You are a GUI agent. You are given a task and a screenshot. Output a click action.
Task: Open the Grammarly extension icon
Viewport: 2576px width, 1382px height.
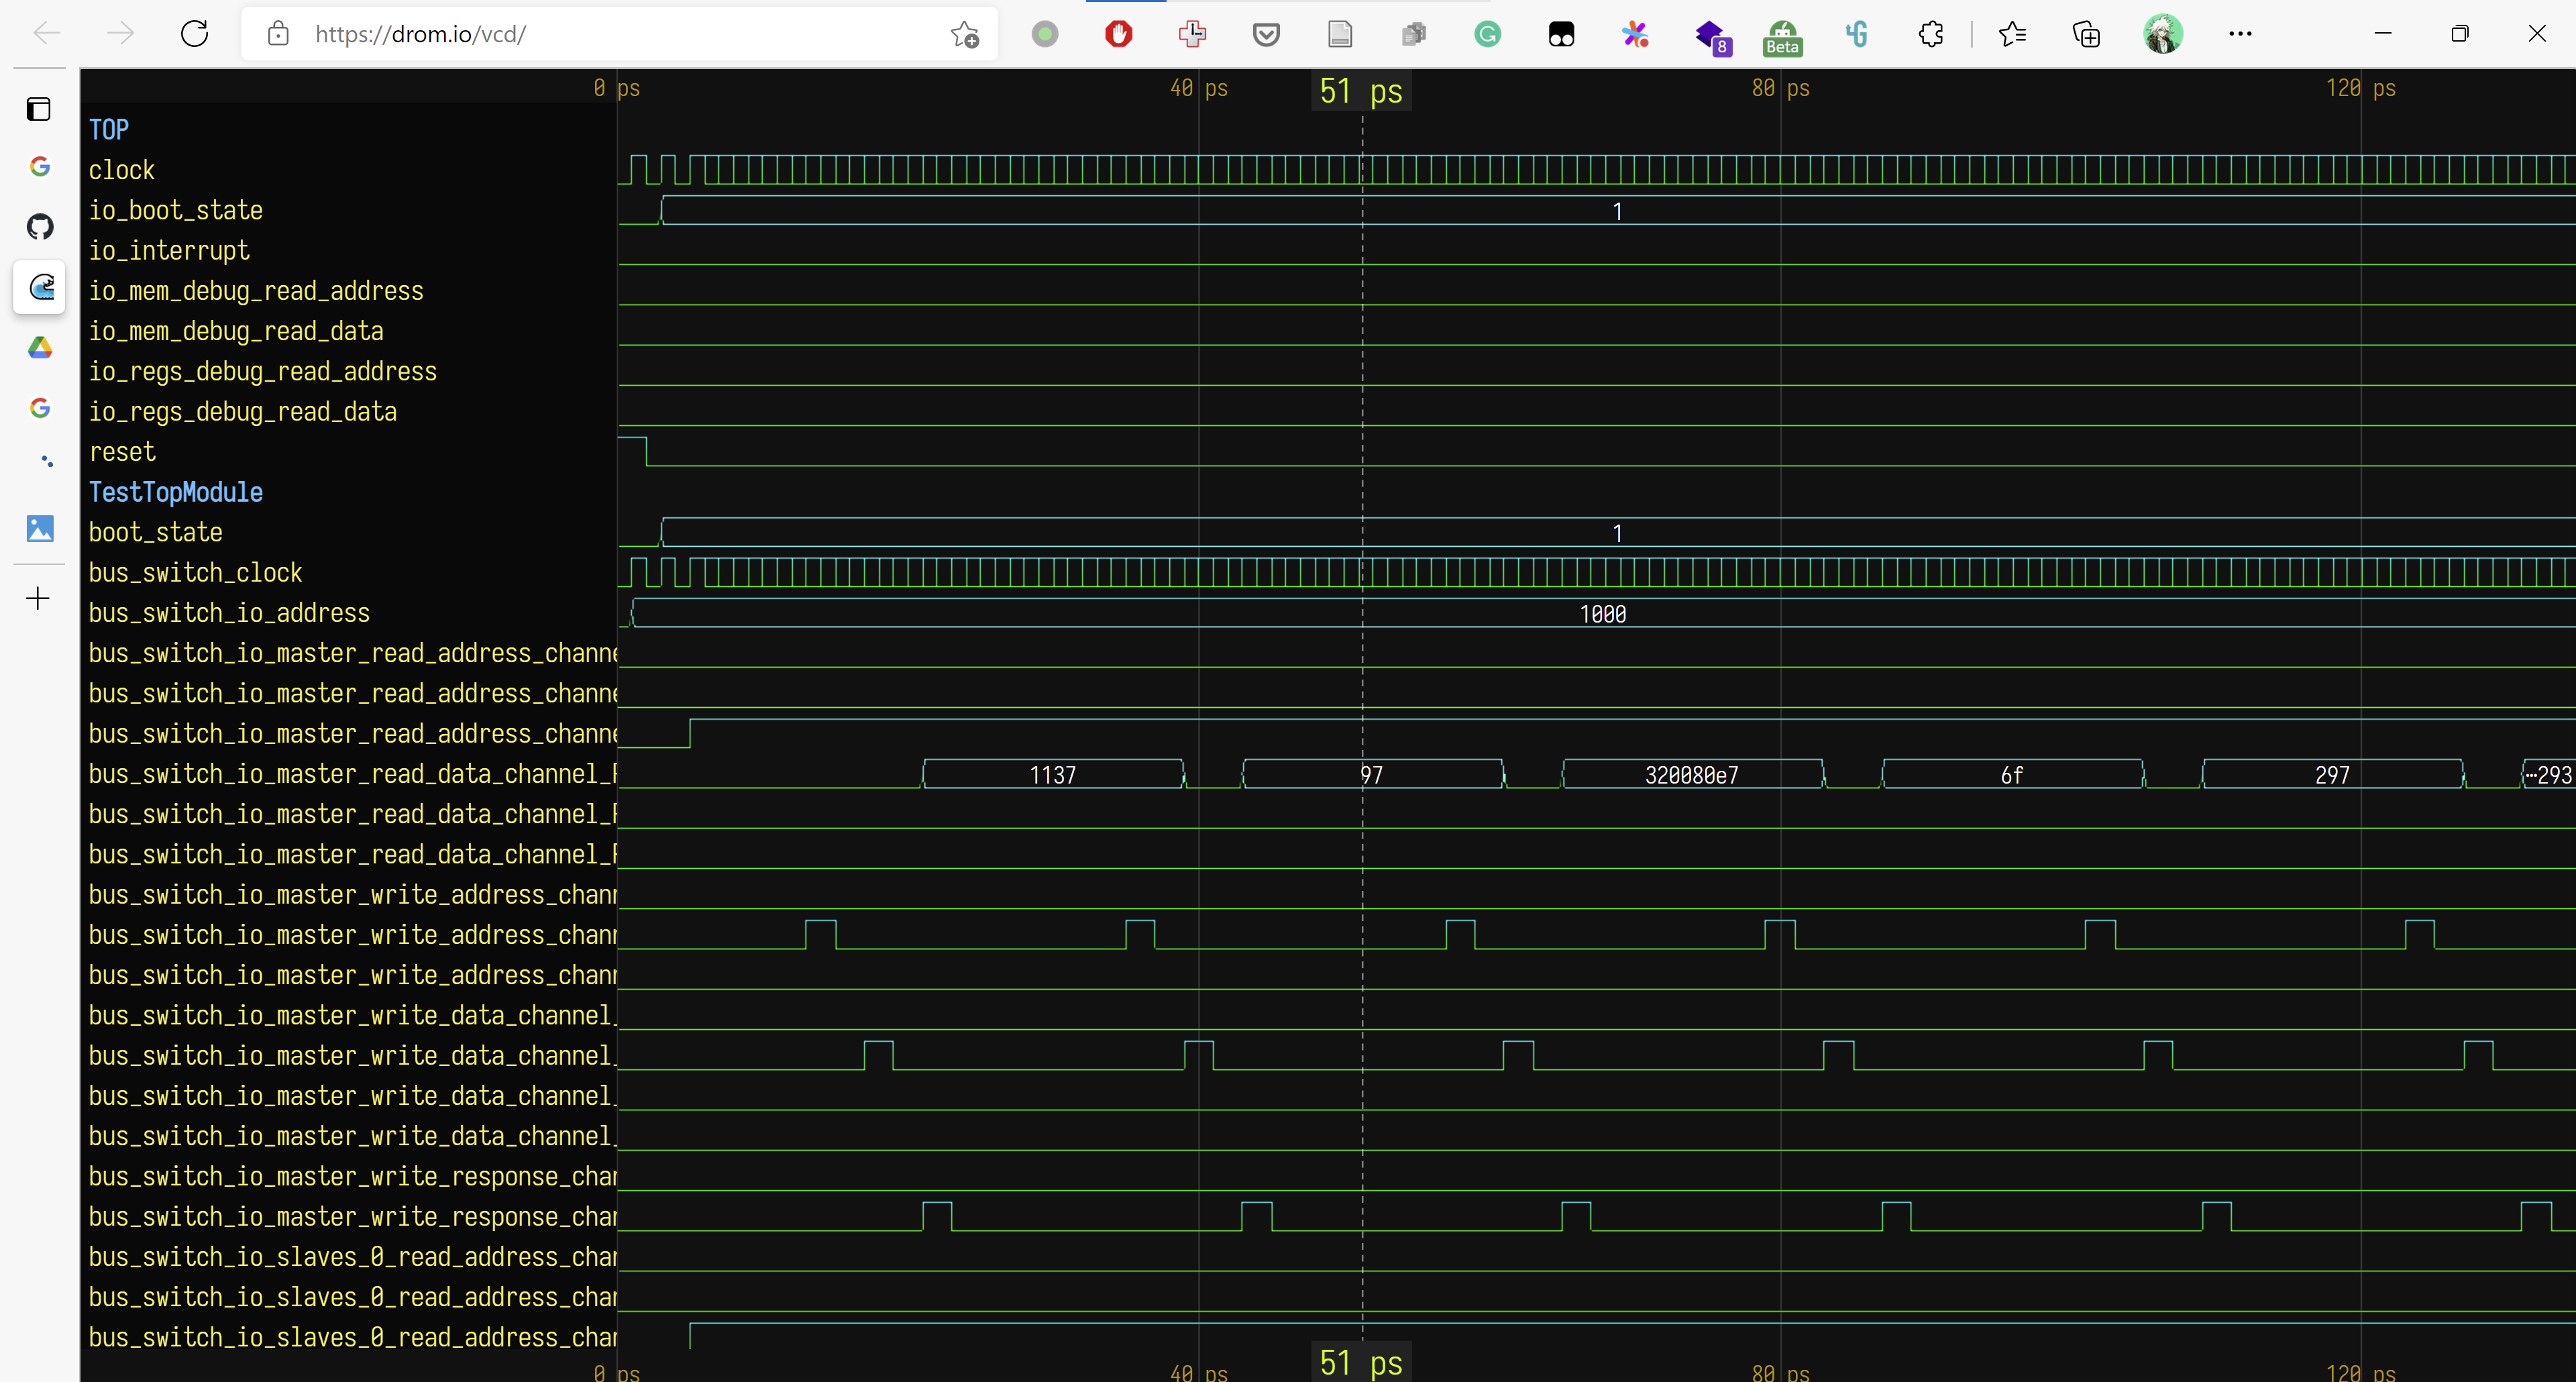pyautogui.click(x=1487, y=34)
